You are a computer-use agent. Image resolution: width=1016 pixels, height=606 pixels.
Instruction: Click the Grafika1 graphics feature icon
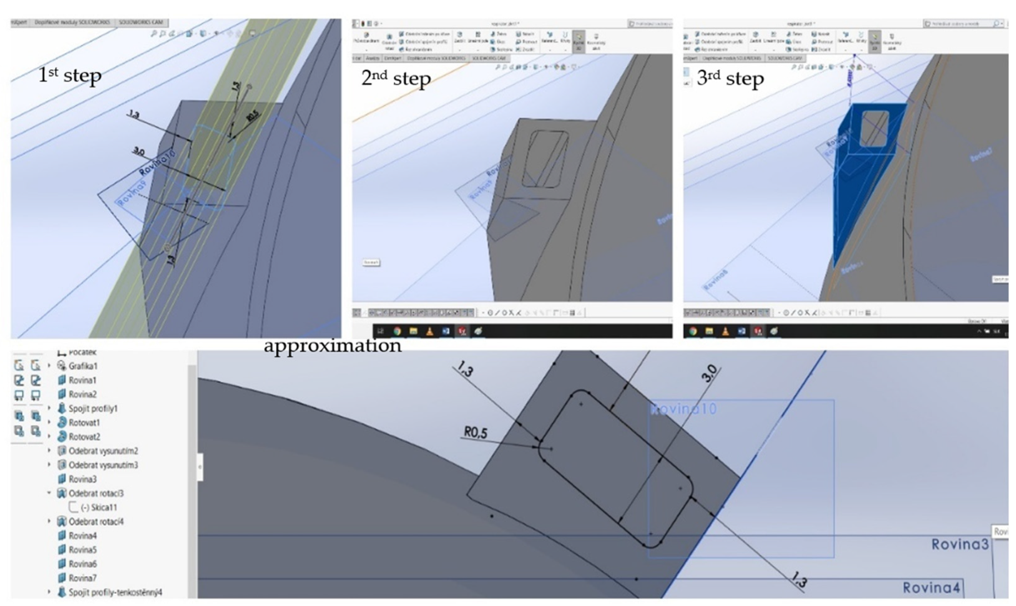point(62,365)
